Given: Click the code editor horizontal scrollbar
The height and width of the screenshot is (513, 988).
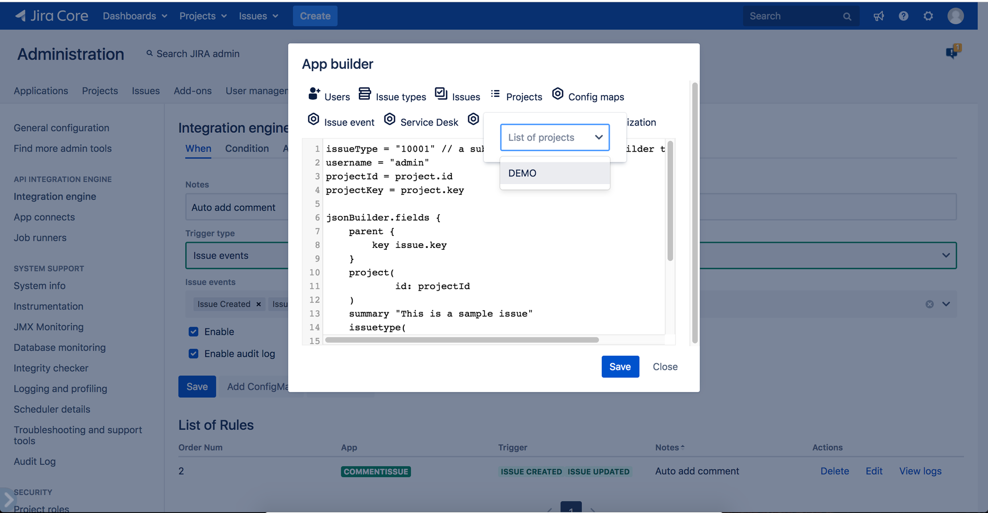Looking at the screenshot, I should tap(462, 340).
